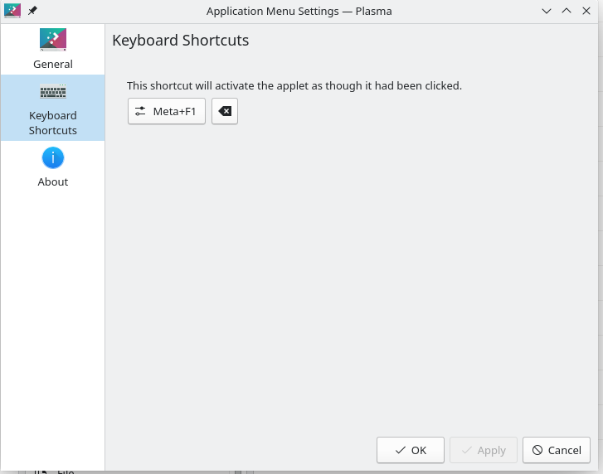This screenshot has height=474, width=603.
Task: Close the Application Menu Settings window
Action: (587, 11)
